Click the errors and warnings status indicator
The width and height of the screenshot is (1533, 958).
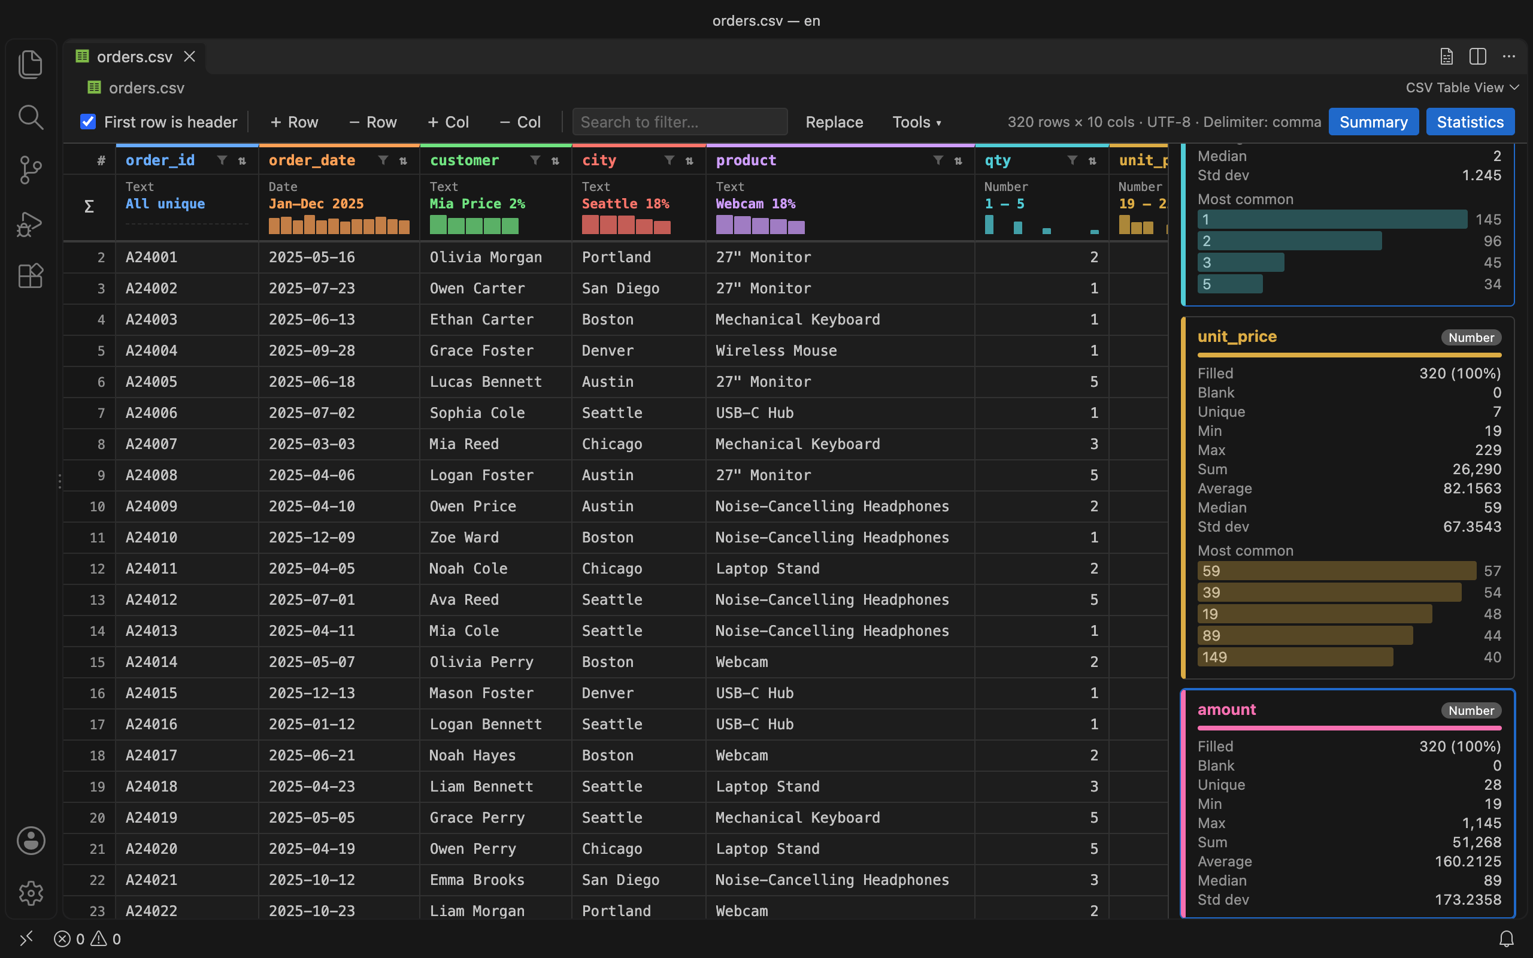click(x=87, y=938)
